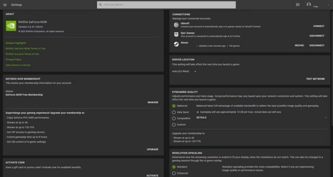Open the user account avatar
Viewport: 333px width, 177px height.
(x=309, y=4)
